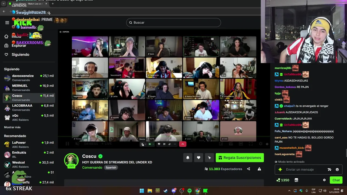Viewport: 347px width, 195px height.
Task: Toggle theater mode in the player
Action: click(241, 144)
